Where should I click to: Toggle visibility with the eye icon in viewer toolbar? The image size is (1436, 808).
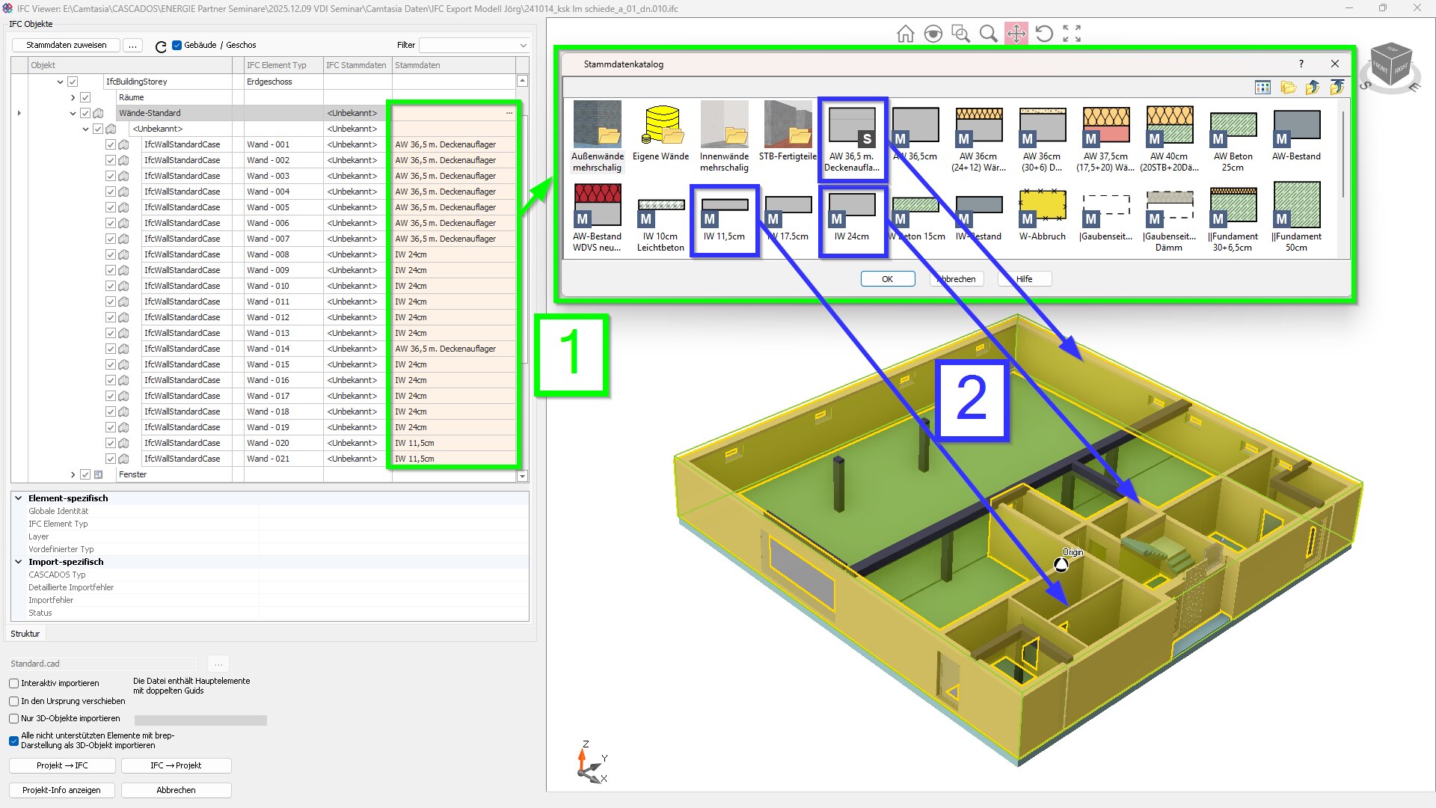(933, 34)
